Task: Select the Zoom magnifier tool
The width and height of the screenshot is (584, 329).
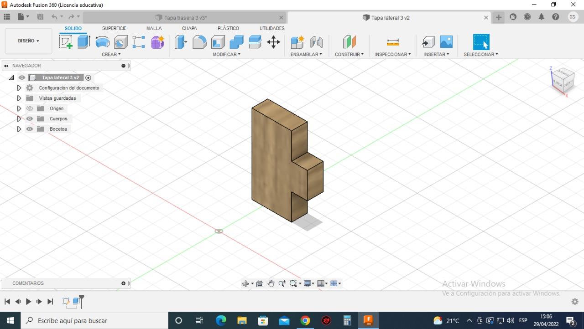Action: click(x=282, y=283)
